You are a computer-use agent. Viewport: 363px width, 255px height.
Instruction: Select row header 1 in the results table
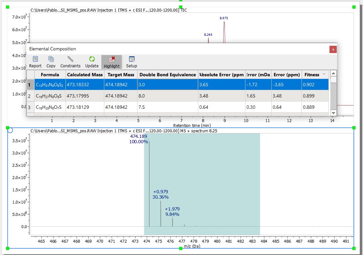point(31,85)
